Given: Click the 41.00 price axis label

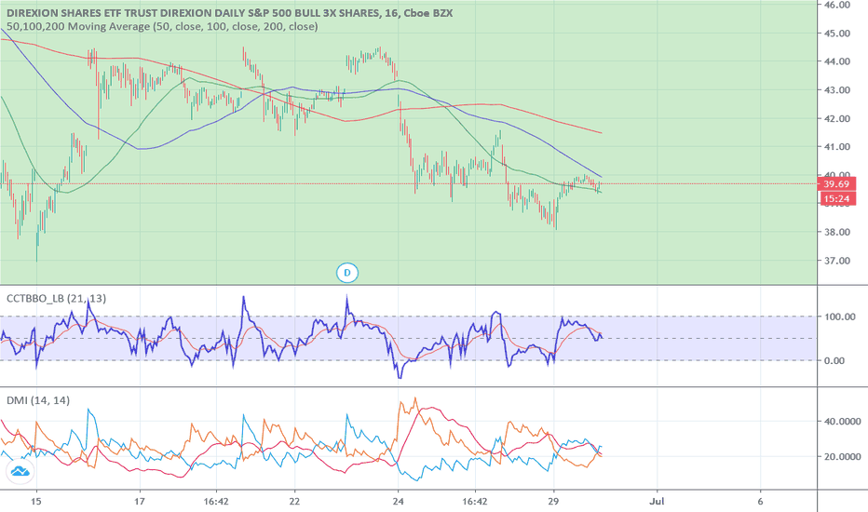Looking at the screenshot, I should tap(837, 147).
